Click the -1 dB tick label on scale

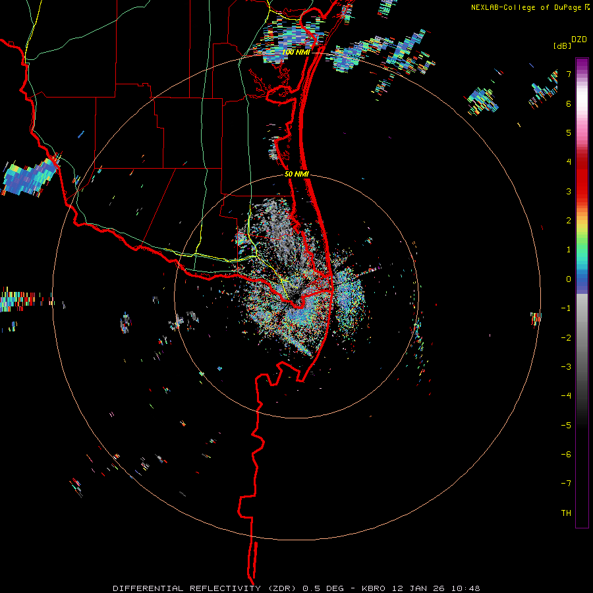[x=566, y=308]
